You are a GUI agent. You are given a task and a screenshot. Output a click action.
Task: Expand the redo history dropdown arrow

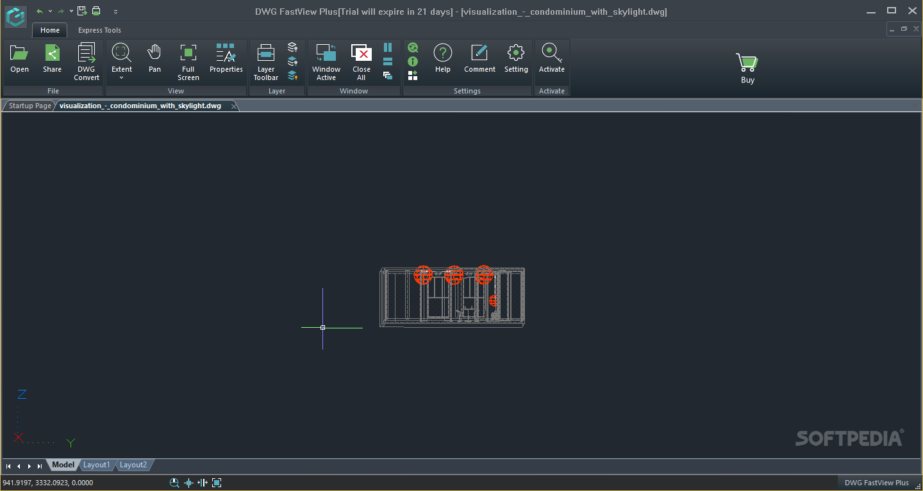coord(71,11)
